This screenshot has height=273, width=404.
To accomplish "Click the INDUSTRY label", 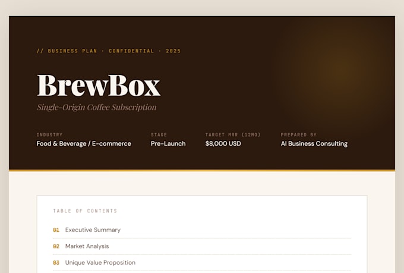I will [49, 134].
